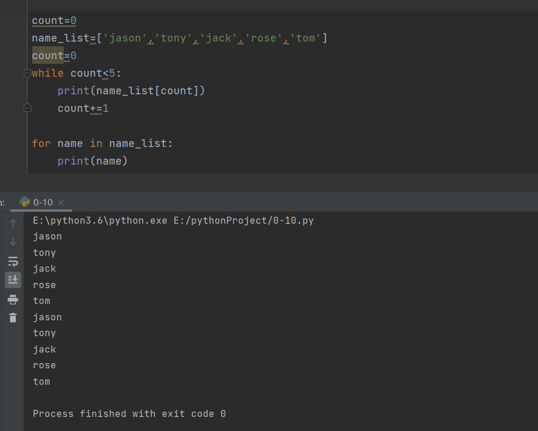Click the print console output icon
Screen dimensions: 538x431
(x=13, y=299)
